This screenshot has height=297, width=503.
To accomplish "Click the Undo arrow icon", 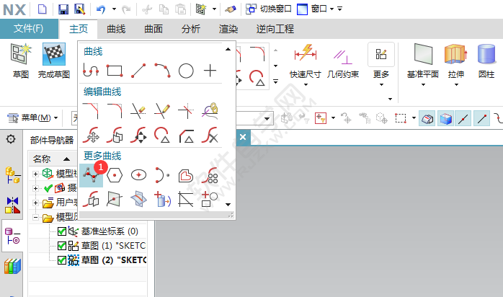I will [x=101, y=9].
